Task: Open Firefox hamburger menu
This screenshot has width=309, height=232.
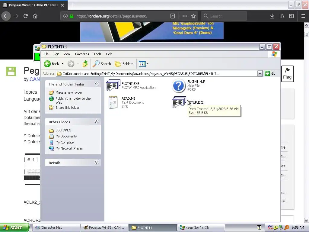Action: [x=303, y=16]
